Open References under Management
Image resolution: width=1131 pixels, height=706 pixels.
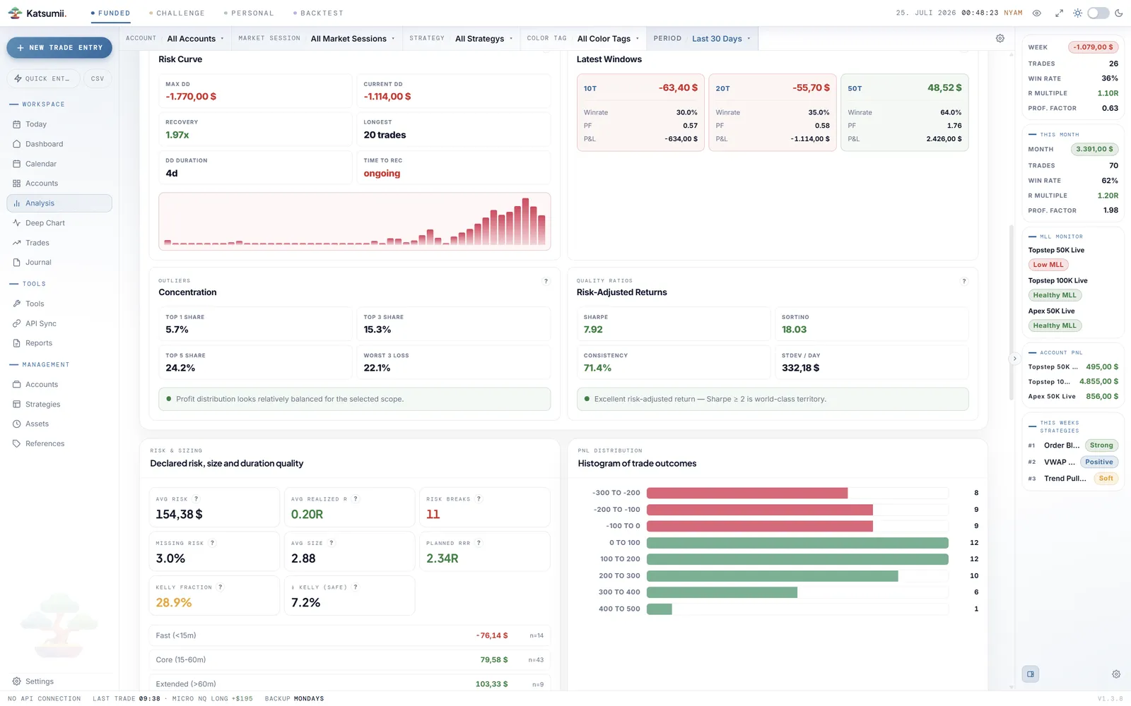[x=59, y=444]
